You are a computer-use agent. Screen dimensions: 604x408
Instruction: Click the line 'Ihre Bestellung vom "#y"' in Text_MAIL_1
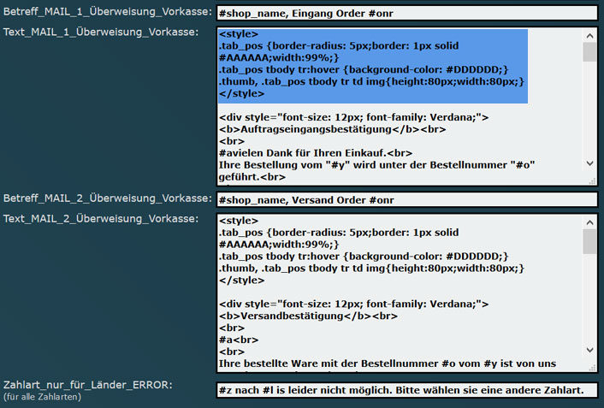click(376, 165)
